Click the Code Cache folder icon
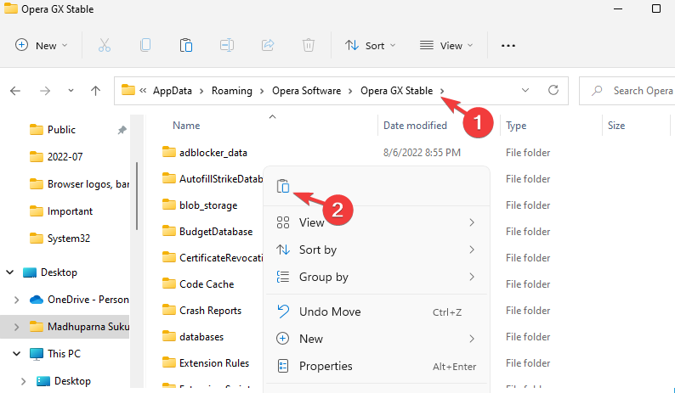 tap(169, 284)
